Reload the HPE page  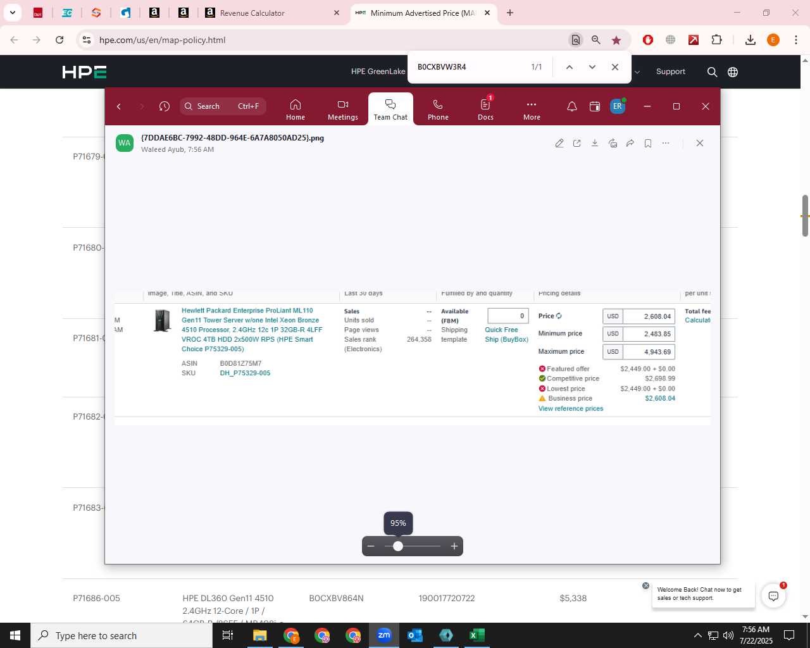59,40
